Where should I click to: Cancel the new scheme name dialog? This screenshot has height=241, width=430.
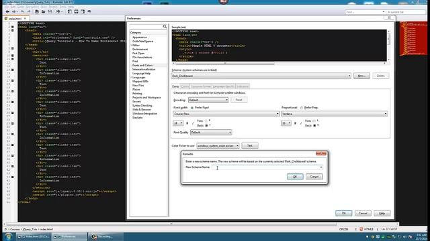pyautogui.click(x=314, y=177)
